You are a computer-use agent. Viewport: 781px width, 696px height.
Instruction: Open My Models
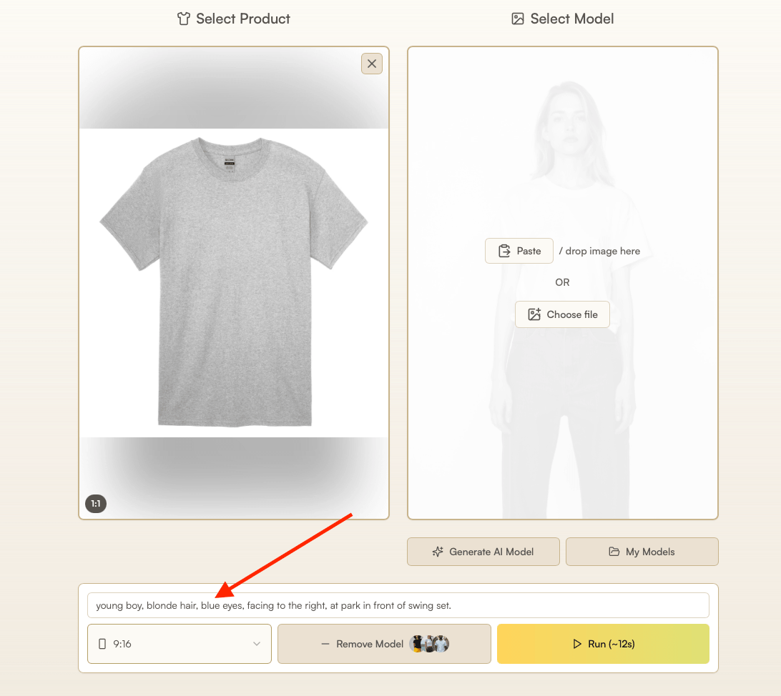642,551
